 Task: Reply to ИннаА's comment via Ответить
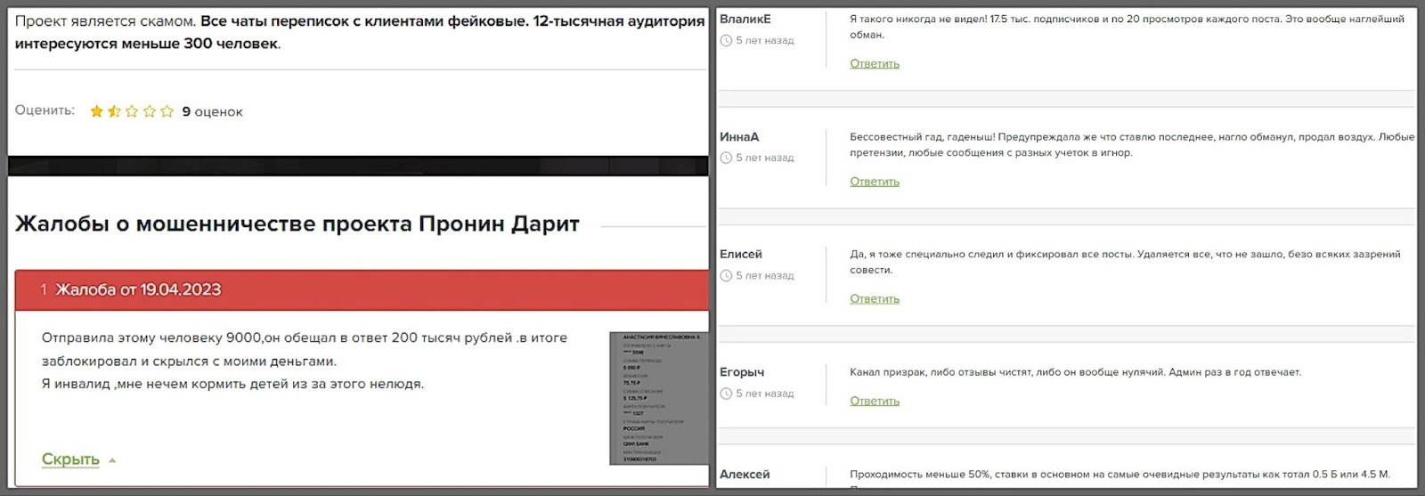(874, 182)
